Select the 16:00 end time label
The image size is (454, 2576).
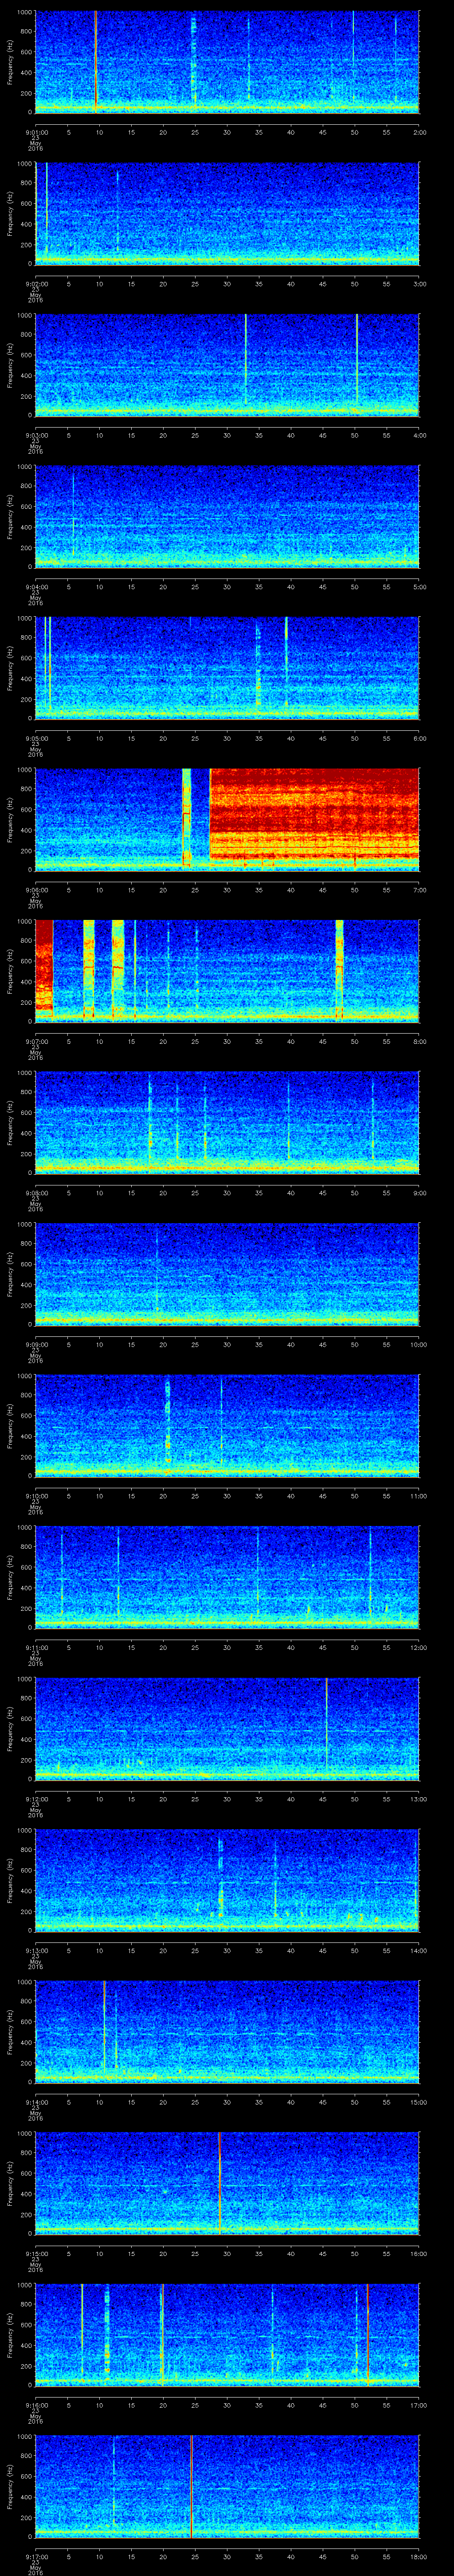pos(419,2254)
